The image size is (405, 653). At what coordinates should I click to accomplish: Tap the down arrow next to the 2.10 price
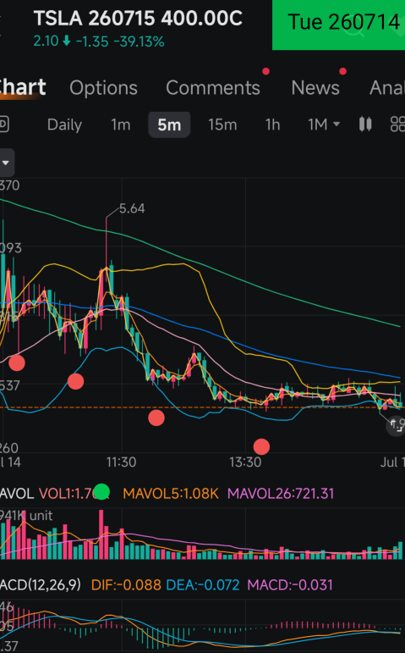click(x=66, y=42)
